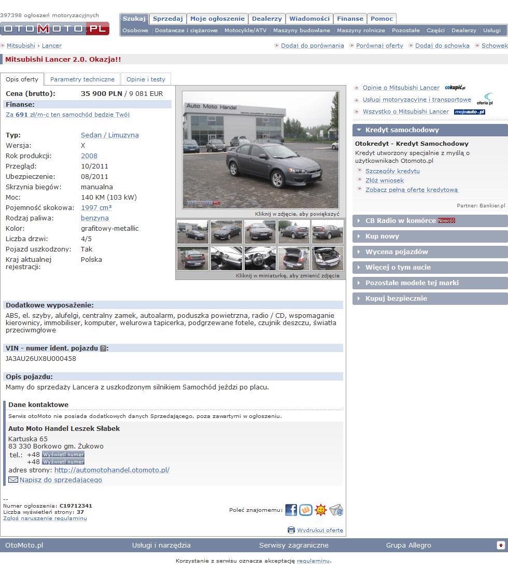This screenshot has height=574, width=508.
Task: Expand the Więcej o tym aucie section
Action: tap(430, 268)
